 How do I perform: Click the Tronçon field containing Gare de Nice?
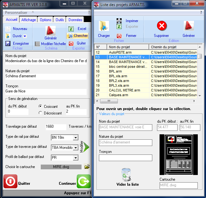[x=46, y=92]
